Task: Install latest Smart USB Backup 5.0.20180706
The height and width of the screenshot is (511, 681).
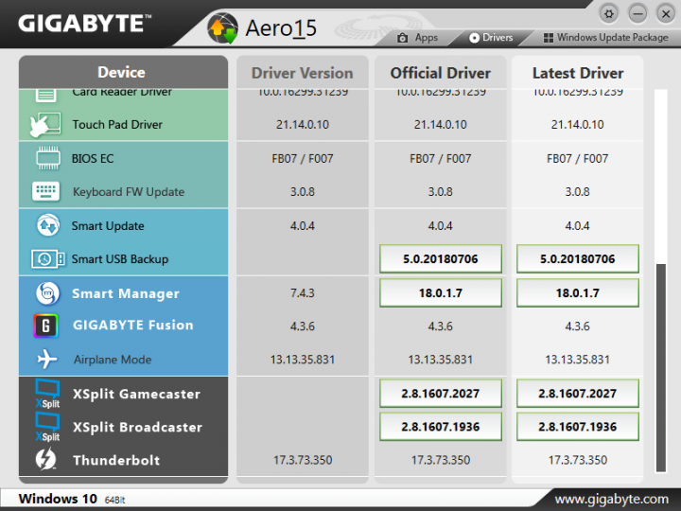Action: click(578, 259)
